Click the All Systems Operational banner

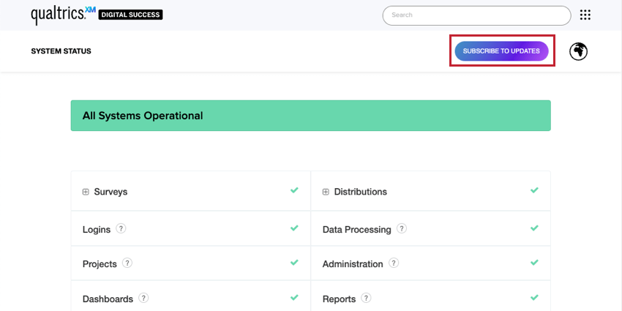(310, 116)
